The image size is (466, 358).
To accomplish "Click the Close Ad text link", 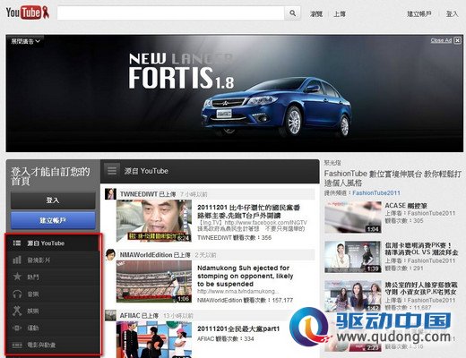I will (441, 40).
